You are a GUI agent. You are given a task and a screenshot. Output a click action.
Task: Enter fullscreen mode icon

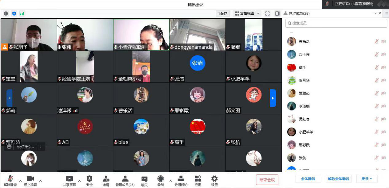click(x=267, y=13)
